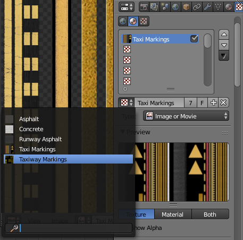
Task: Collapse the Preview panel
Action: [122, 132]
